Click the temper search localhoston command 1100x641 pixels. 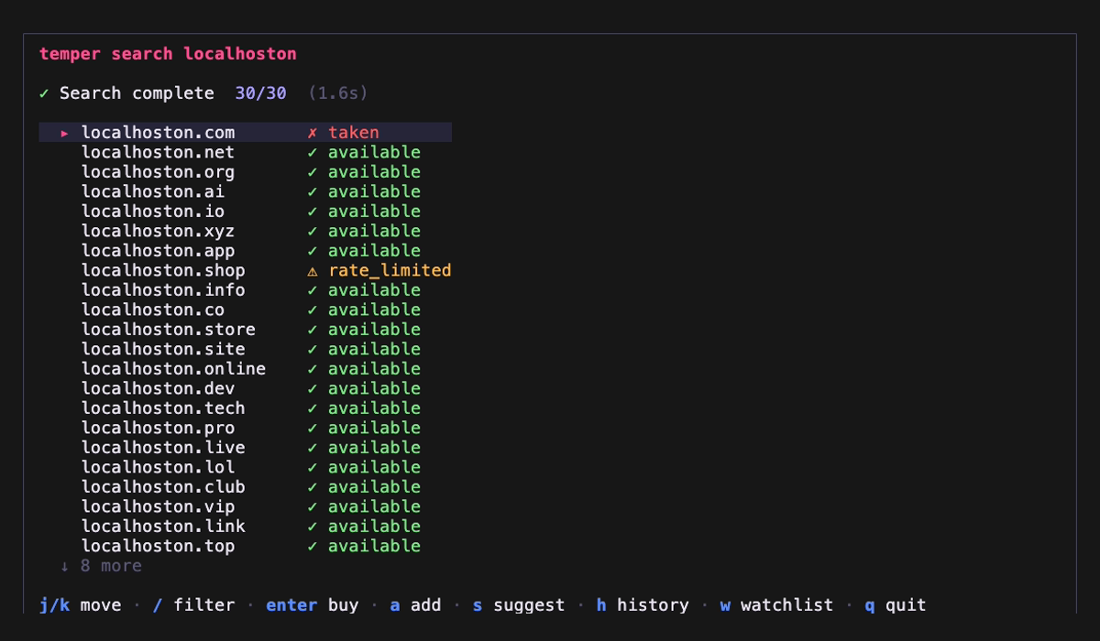pos(168,54)
